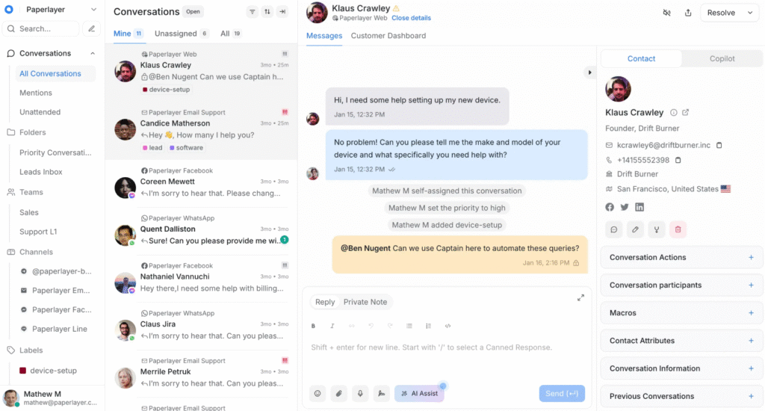Open the Customer Dashboard tab
This screenshot has width=765, height=411.
click(388, 36)
